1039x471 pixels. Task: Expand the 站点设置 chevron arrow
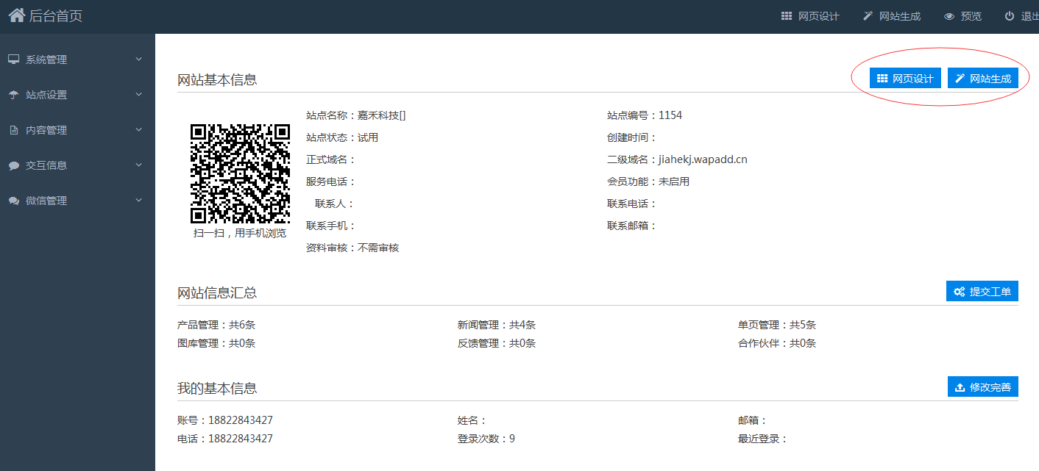pos(138,94)
